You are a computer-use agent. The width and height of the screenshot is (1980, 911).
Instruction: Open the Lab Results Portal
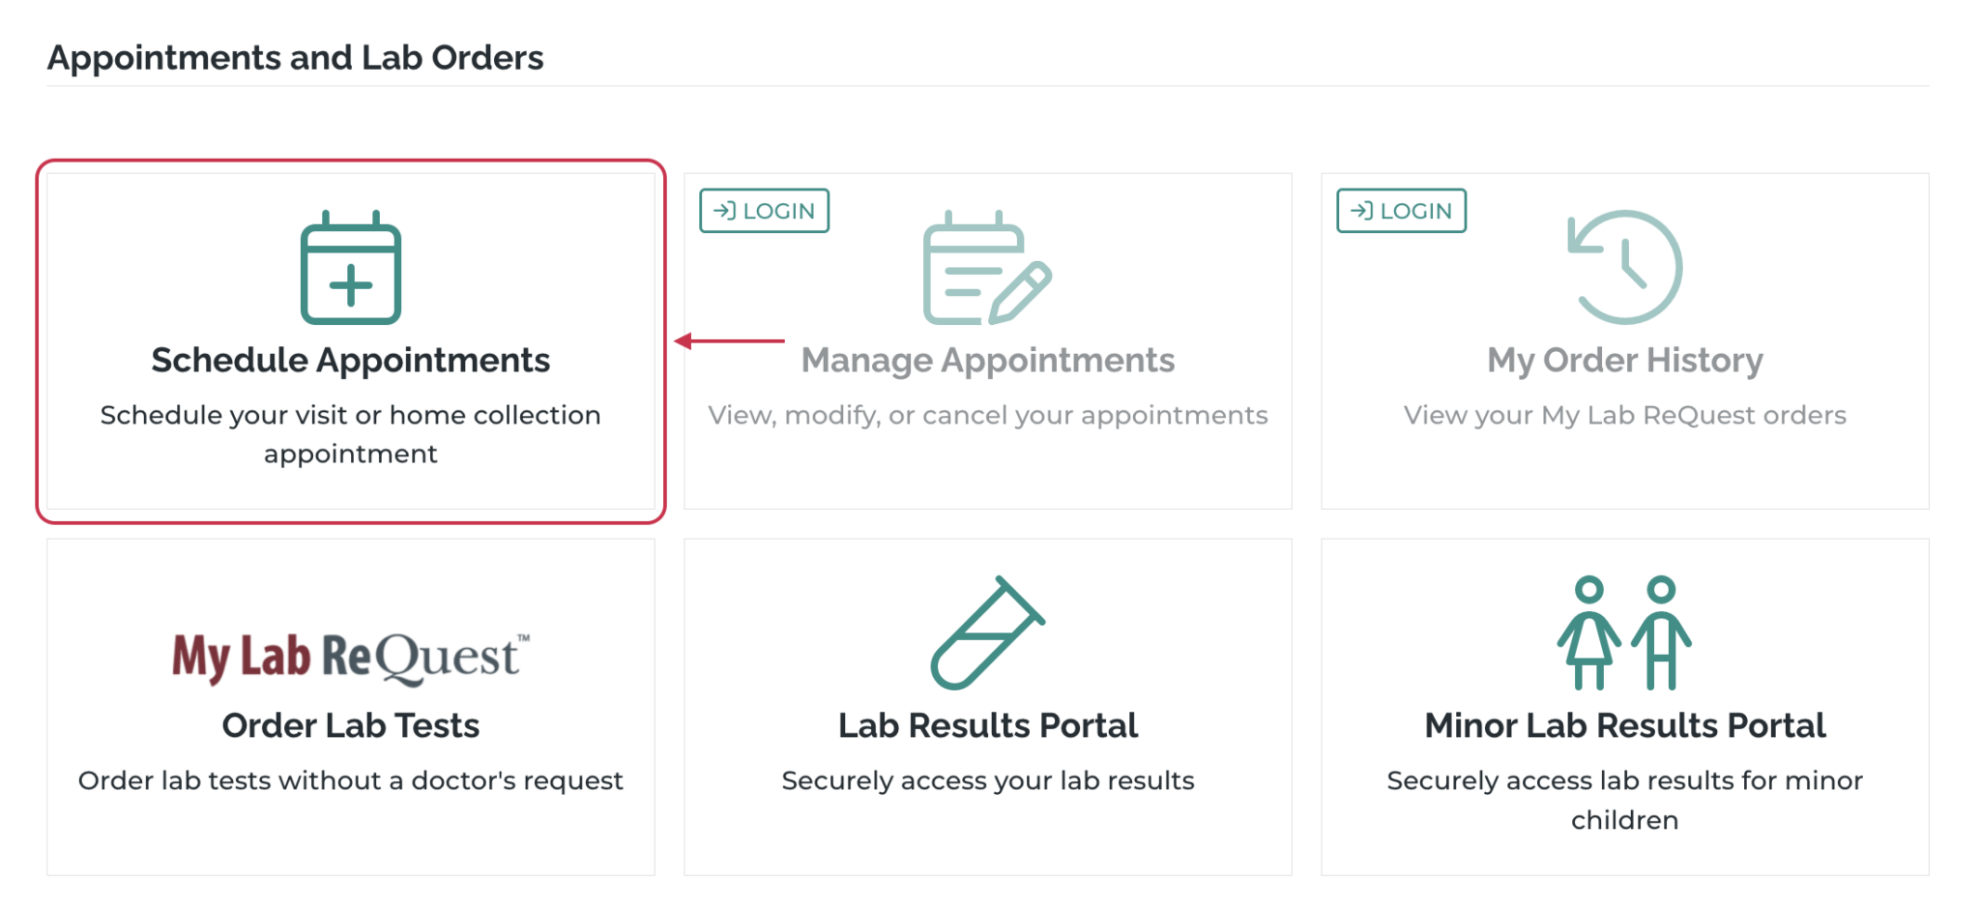click(x=988, y=706)
